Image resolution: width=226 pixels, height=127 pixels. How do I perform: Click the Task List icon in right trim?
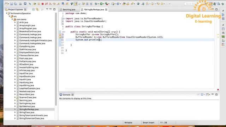coord(223,19)
